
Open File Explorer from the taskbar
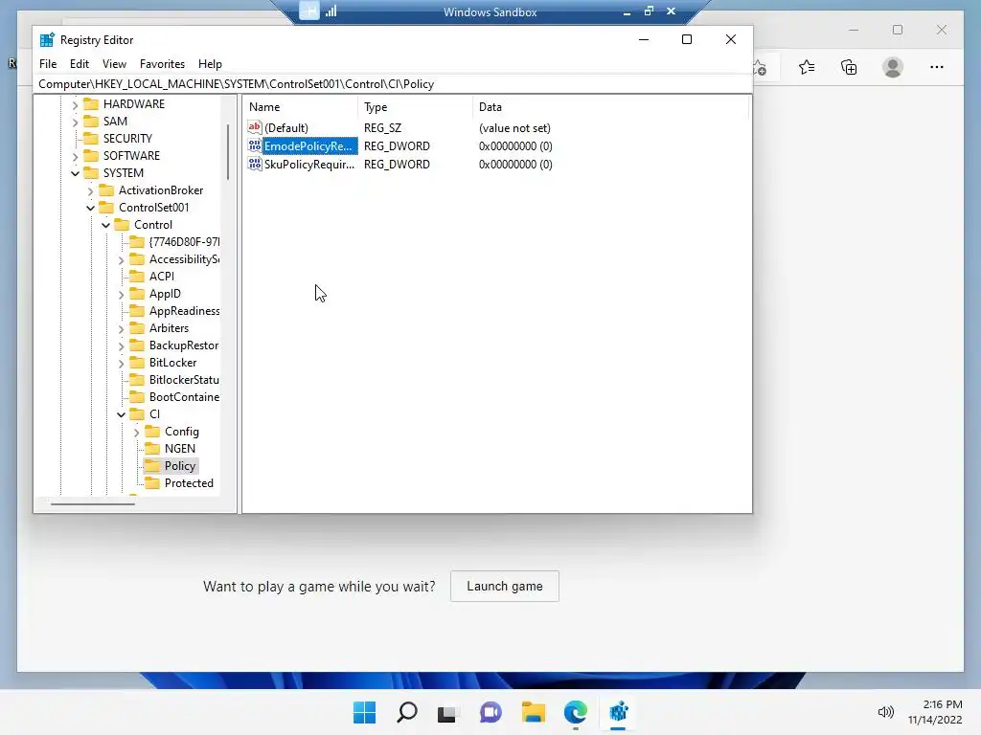tap(533, 712)
